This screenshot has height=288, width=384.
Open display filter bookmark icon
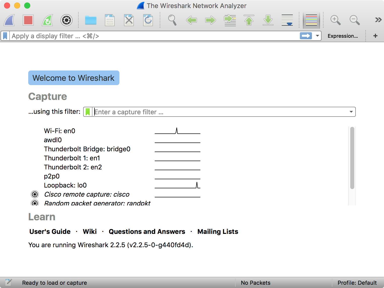(5, 36)
